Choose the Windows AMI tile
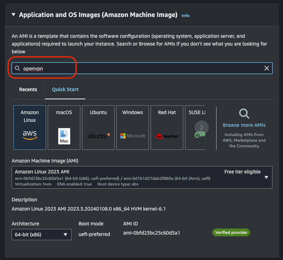Image resolution: width=283 pixels, height=260 pixels. point(132,128)
